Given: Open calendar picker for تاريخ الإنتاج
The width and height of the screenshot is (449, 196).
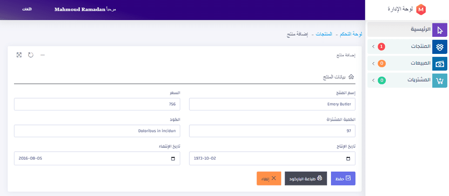Looking at the screenshot, I should click(x=348, y=158).
